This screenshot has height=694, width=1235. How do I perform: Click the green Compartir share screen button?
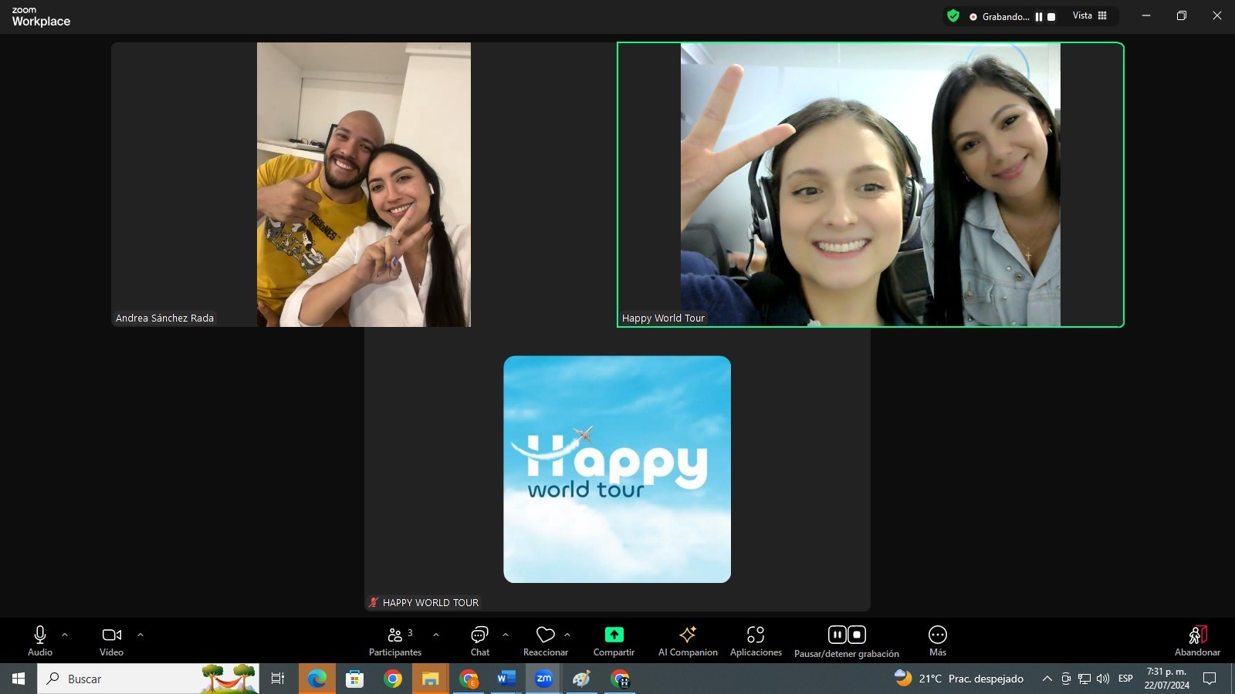pyautogui.click(x=614, y=641)
